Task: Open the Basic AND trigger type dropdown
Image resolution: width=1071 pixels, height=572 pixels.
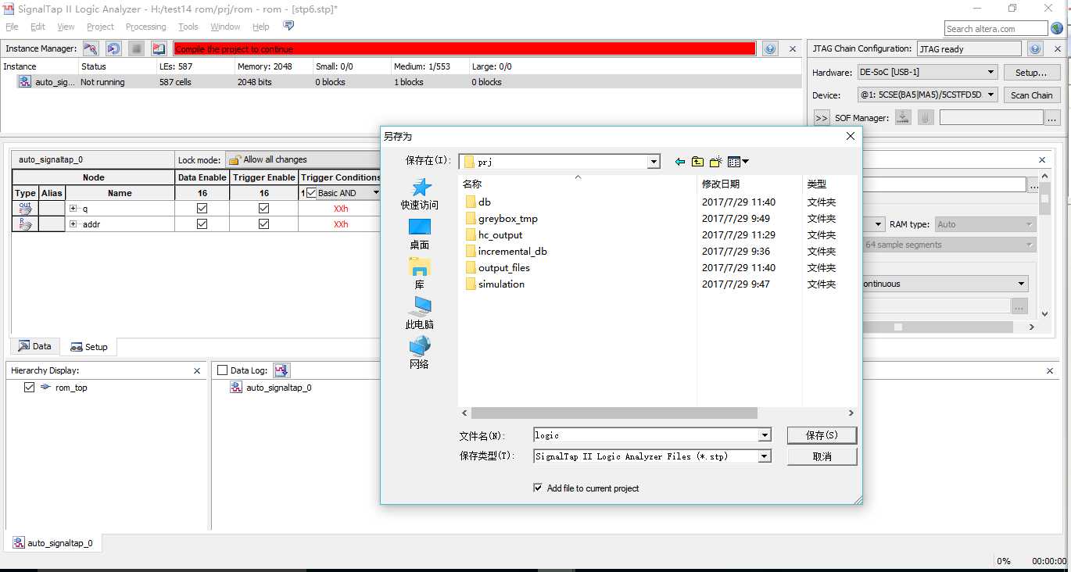Action: click(x=375, y=193)
